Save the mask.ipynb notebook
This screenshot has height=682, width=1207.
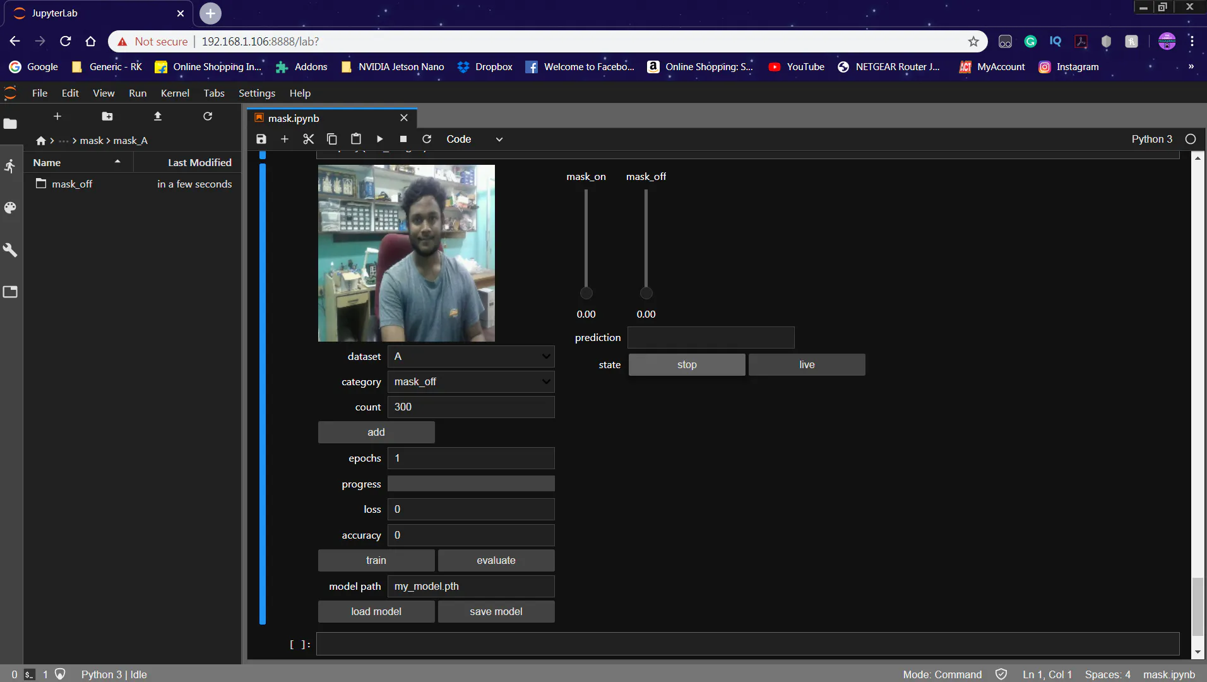(261, 139)
